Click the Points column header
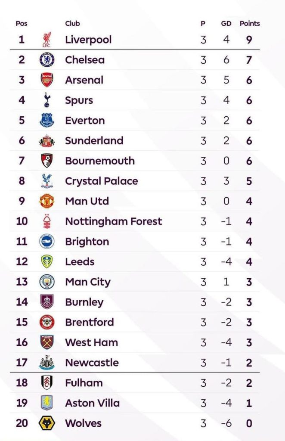 coord(250,24)
